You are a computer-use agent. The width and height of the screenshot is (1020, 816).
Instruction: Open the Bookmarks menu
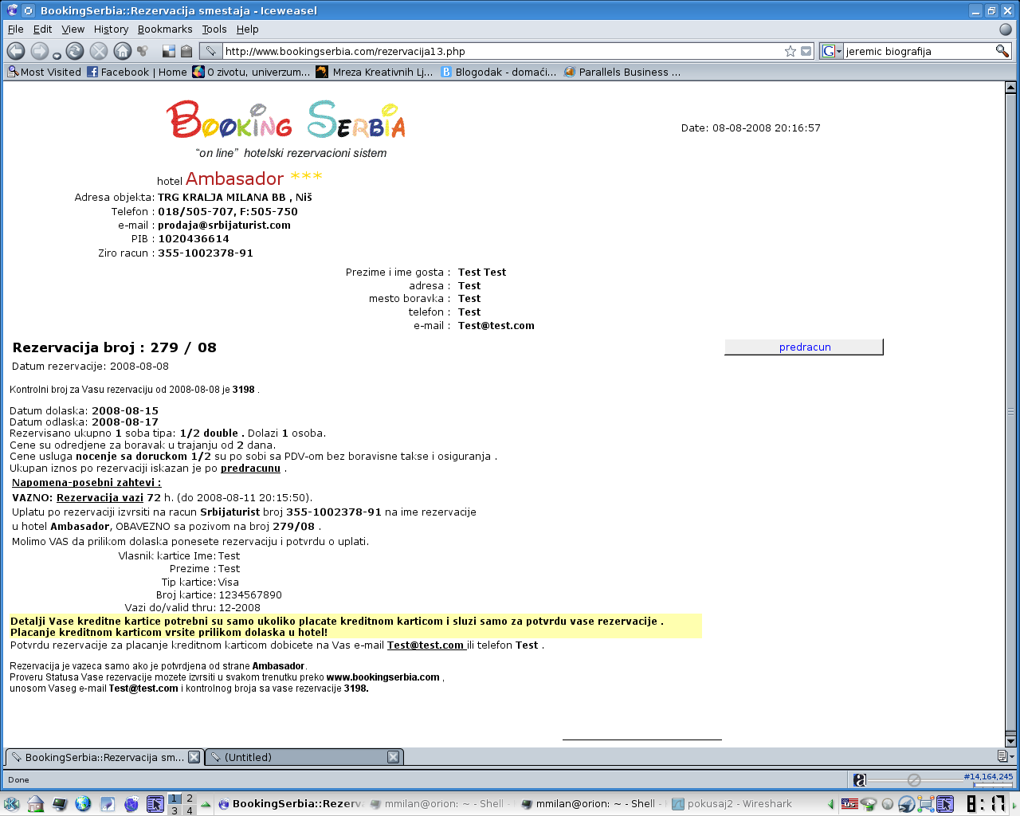coord(165,29)
